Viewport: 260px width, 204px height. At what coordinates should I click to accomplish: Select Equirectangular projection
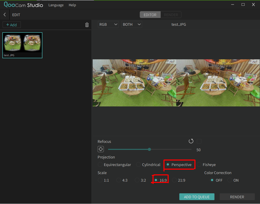[x=115, y=164]
